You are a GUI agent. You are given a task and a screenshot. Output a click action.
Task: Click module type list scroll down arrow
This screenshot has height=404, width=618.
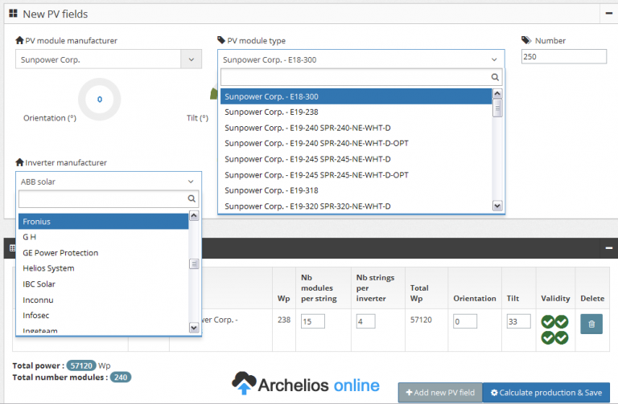pyautogui.click(x=497, y=206)
